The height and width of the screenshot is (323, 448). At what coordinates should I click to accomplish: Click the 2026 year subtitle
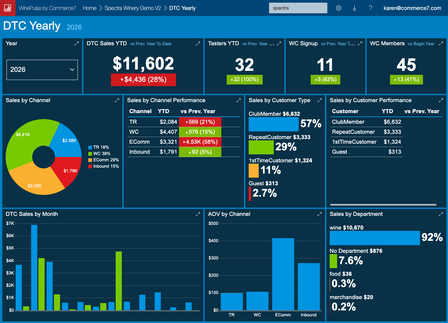[x=74, y=27]
